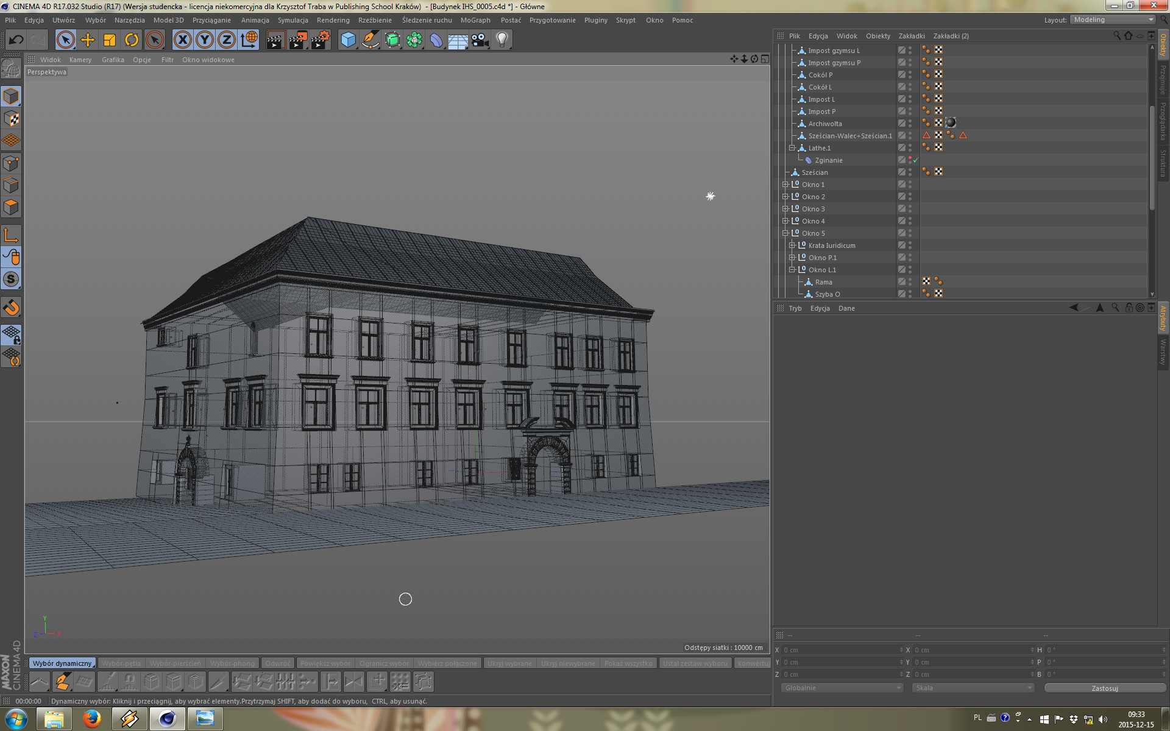Screen dimensions: 1170x731
Task: Switch to Polygons mode
Action: 11,207
